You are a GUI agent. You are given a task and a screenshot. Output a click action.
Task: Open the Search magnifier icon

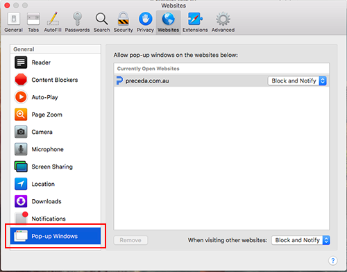pos(101,19)
